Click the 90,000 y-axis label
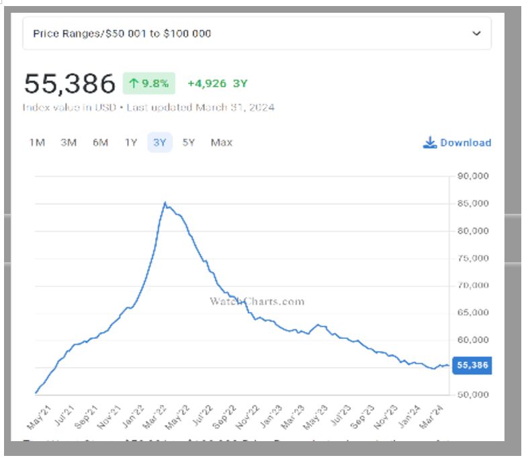Screen dimensions: 526x464 (472, 176)
